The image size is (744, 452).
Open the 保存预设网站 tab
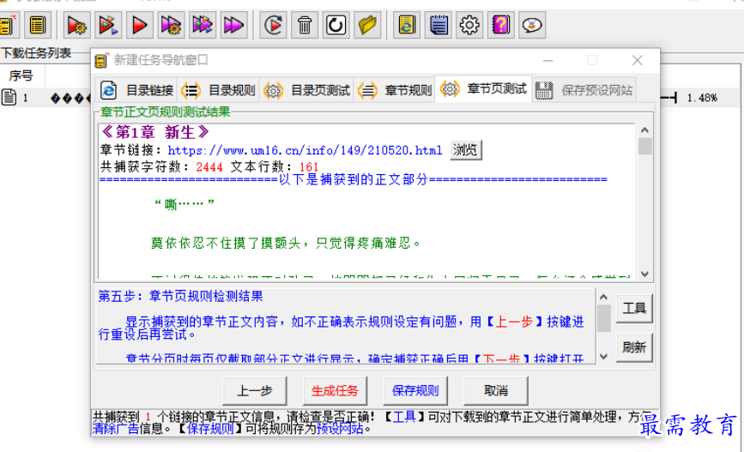[x=584, y=90]
